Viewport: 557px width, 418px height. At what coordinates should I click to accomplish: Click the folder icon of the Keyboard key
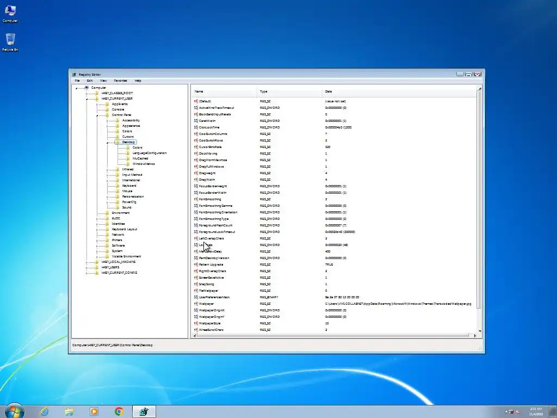tap(117, 186)
